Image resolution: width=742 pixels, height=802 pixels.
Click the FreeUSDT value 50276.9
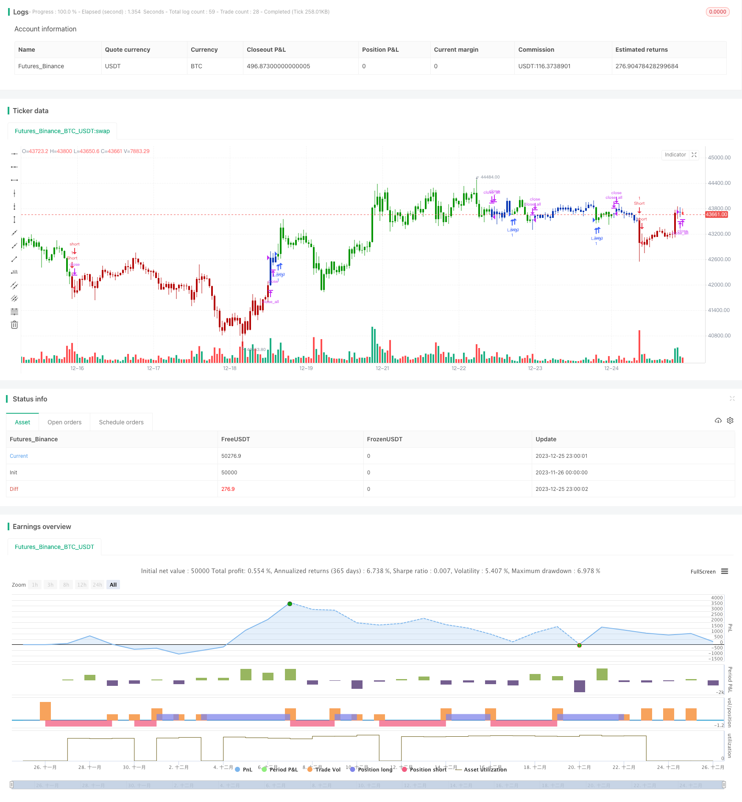[231, 456]
